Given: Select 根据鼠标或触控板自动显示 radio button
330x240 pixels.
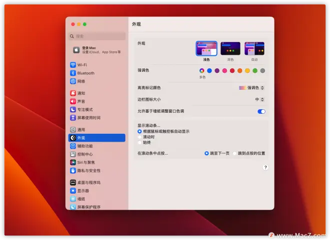Looking at the screenshot, I should 139,131.
